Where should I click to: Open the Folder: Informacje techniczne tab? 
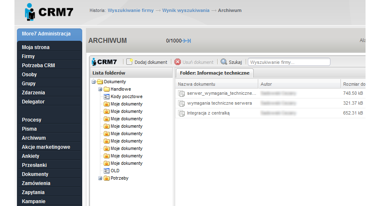pos(214,73)
